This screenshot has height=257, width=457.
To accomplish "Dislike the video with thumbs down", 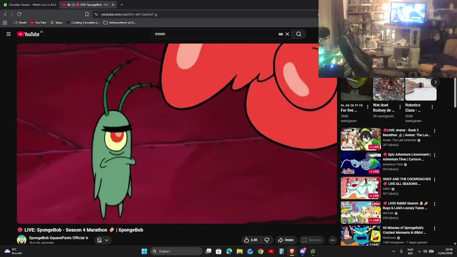I will (x=267, y=240).
